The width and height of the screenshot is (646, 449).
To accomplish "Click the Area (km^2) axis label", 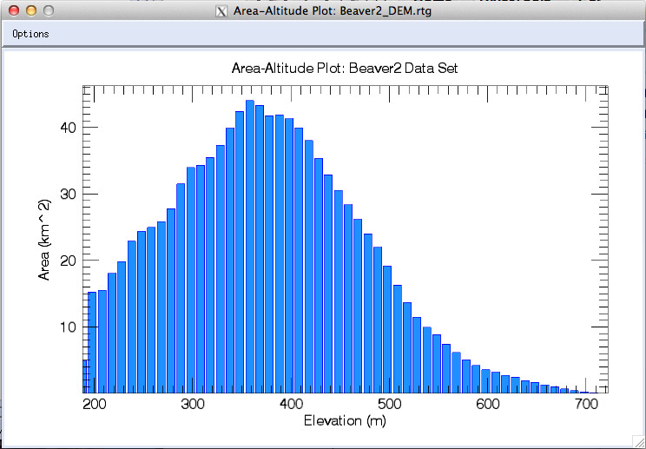I will click(44, 239).
